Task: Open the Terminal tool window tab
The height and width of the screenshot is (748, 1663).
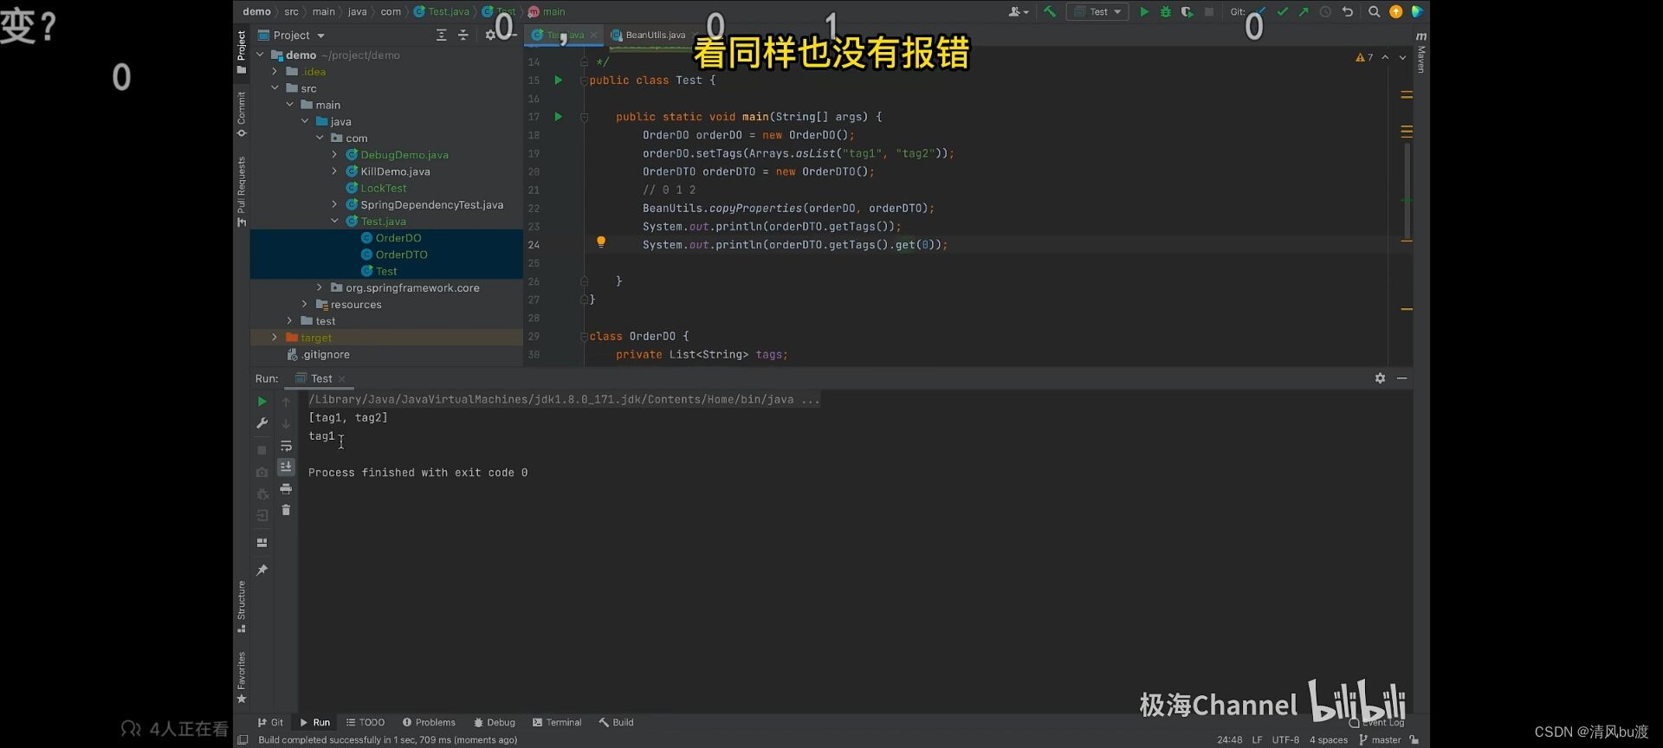Action: pos(557,723)
